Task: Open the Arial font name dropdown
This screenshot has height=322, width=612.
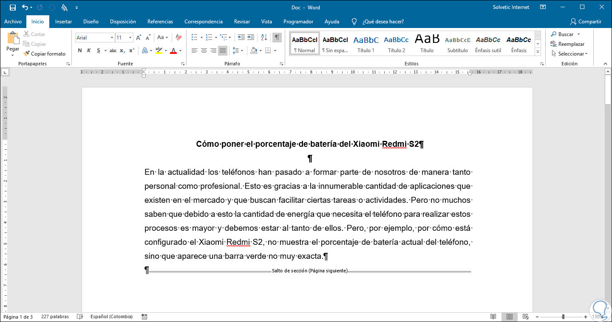Action: 112,38
